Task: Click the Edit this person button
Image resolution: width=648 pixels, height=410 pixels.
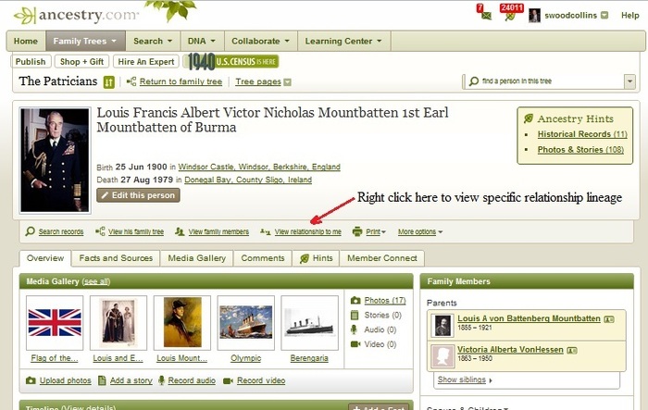Action: (138, 195)
